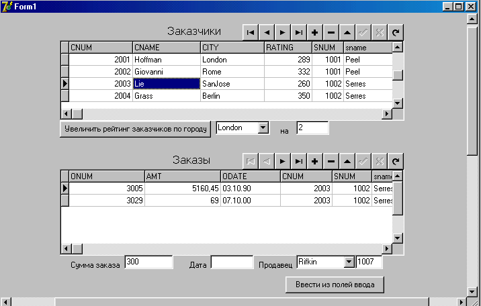
Task: Click order number 3005 cell
Action: (107, 189)
